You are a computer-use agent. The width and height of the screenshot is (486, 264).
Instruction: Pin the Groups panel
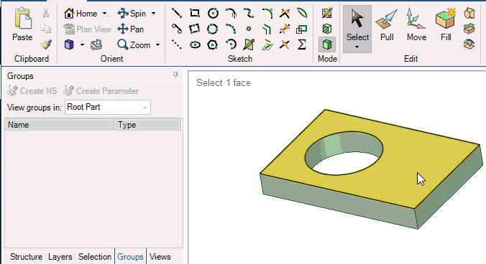[175, 75]
